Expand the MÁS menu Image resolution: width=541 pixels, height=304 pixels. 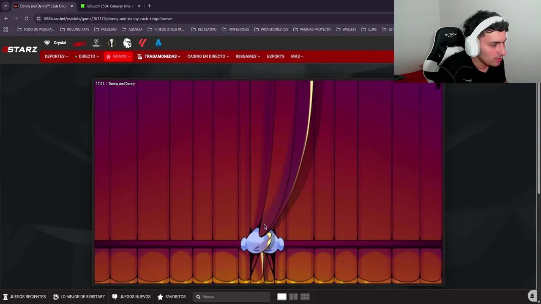tap(297, 56)
